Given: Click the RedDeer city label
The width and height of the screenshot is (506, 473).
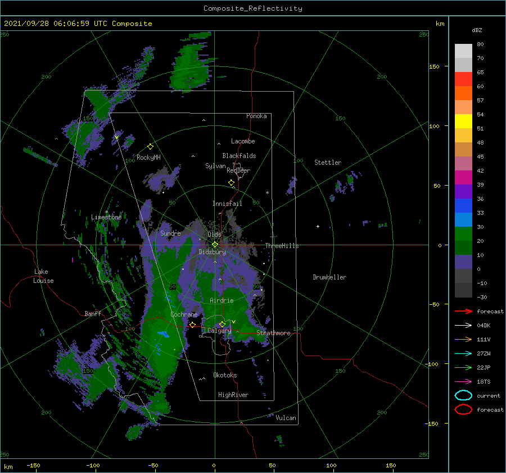Looking at the screenshot, I should (238, 170).
